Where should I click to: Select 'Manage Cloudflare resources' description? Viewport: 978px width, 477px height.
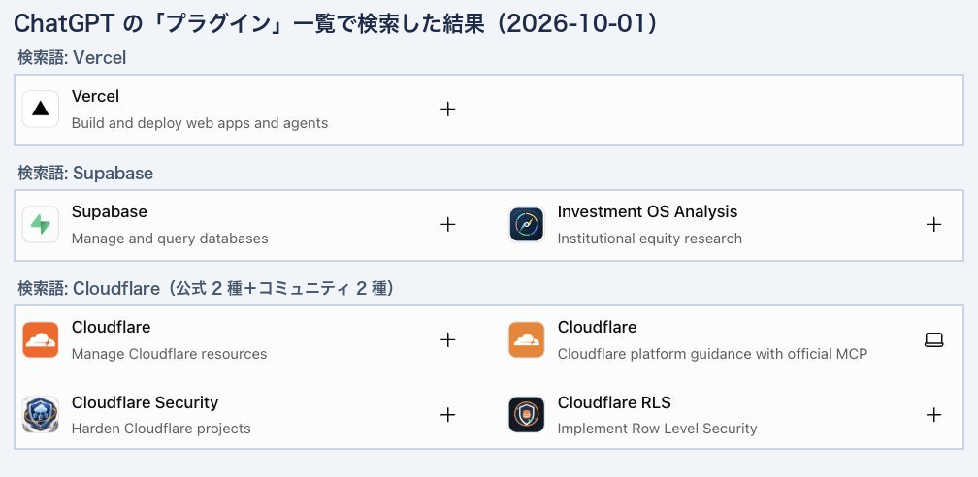pyautogui.click(x=169, y=354)
